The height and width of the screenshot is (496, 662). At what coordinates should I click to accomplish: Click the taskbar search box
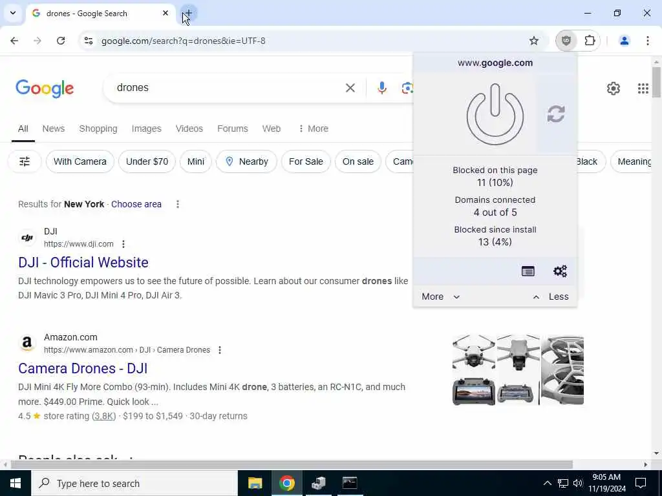134,483
